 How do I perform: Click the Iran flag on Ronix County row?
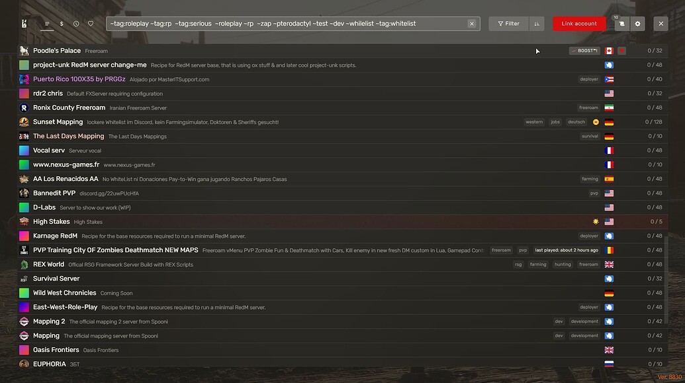pos(609,108)
